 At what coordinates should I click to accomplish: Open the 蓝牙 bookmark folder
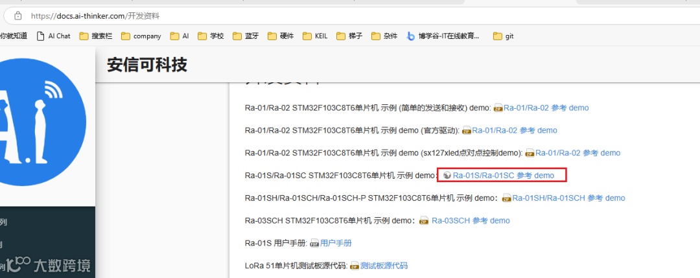(246, 36)
